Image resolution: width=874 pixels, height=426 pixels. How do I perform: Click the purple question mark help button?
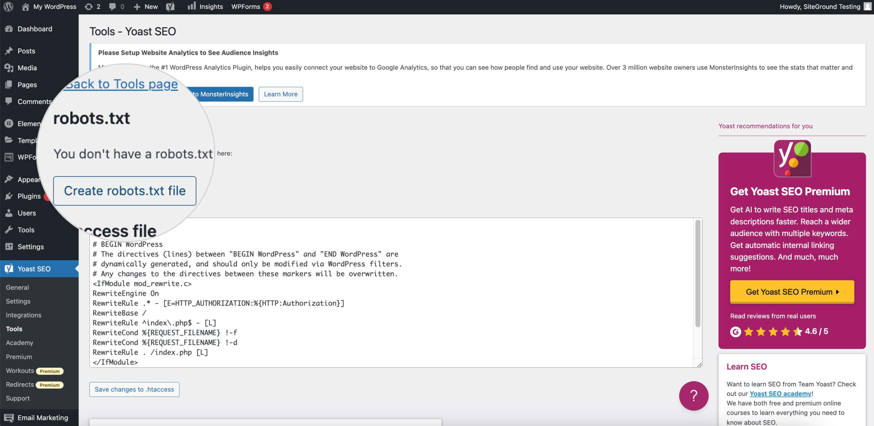[693, 396]
